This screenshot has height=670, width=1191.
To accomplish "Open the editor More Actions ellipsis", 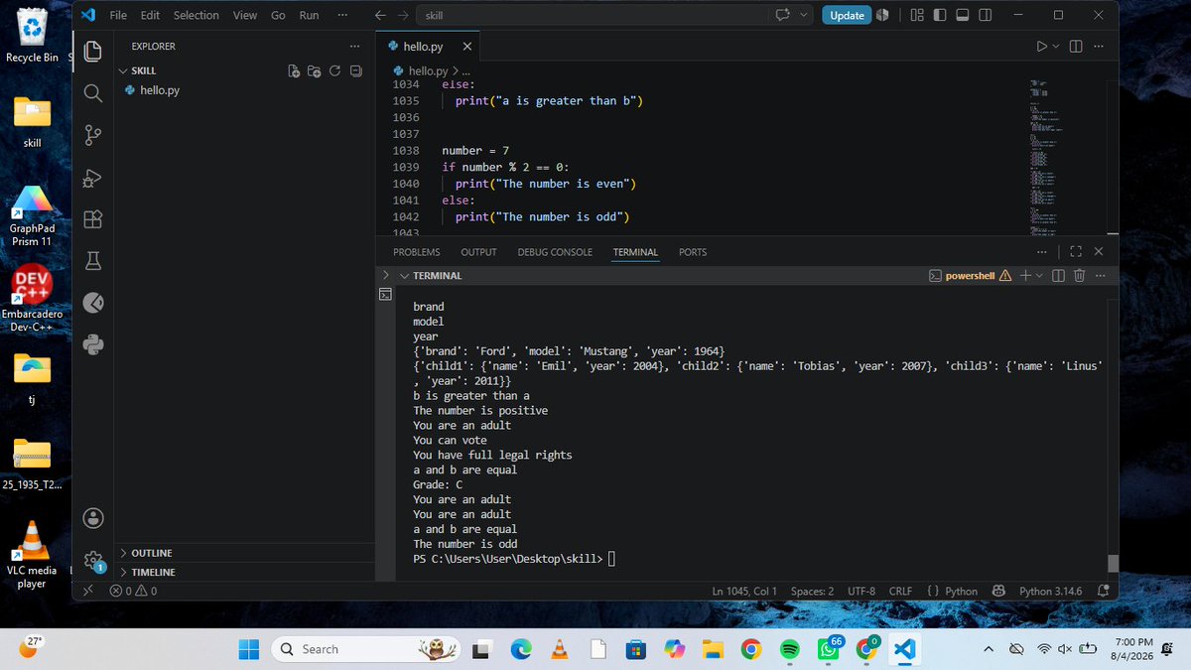I will pyautogui.click(x=1099, y=47).
